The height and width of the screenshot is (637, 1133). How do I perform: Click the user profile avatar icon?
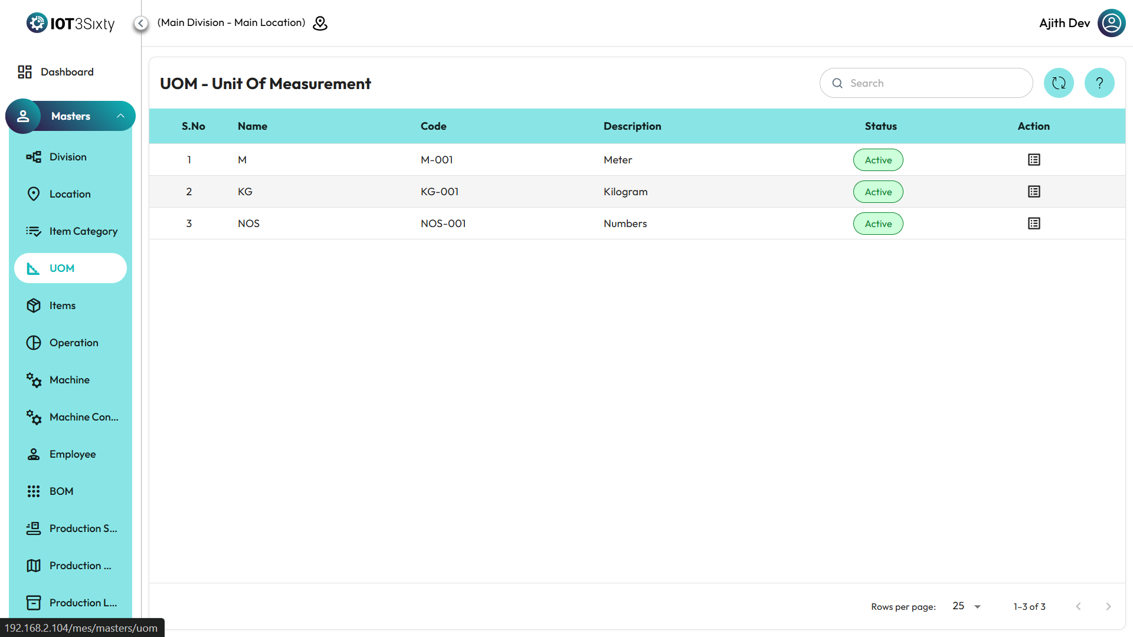click(x=1111, y=23)
